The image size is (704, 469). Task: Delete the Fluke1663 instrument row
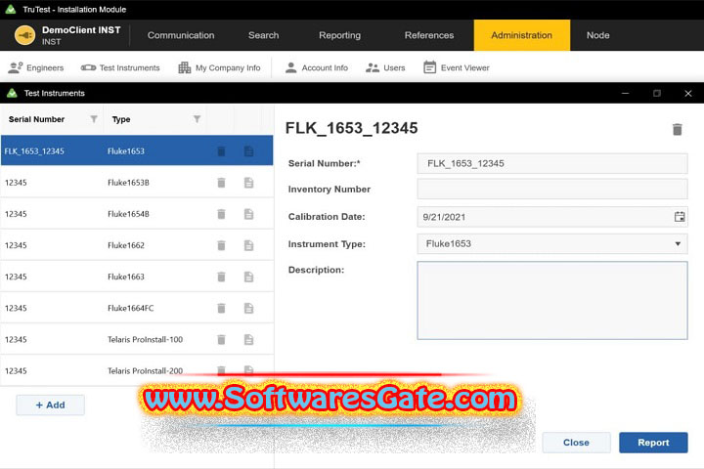point(221,277)
